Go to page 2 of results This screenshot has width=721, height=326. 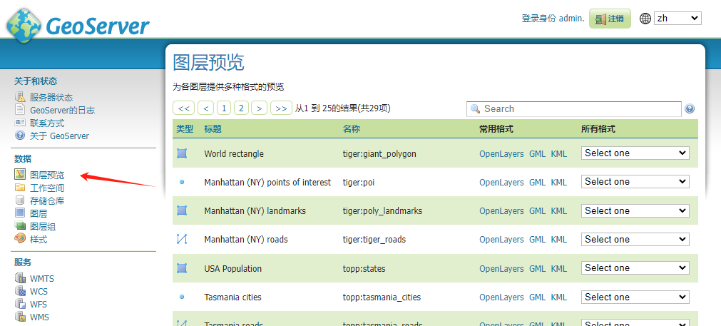coord(242,108)
